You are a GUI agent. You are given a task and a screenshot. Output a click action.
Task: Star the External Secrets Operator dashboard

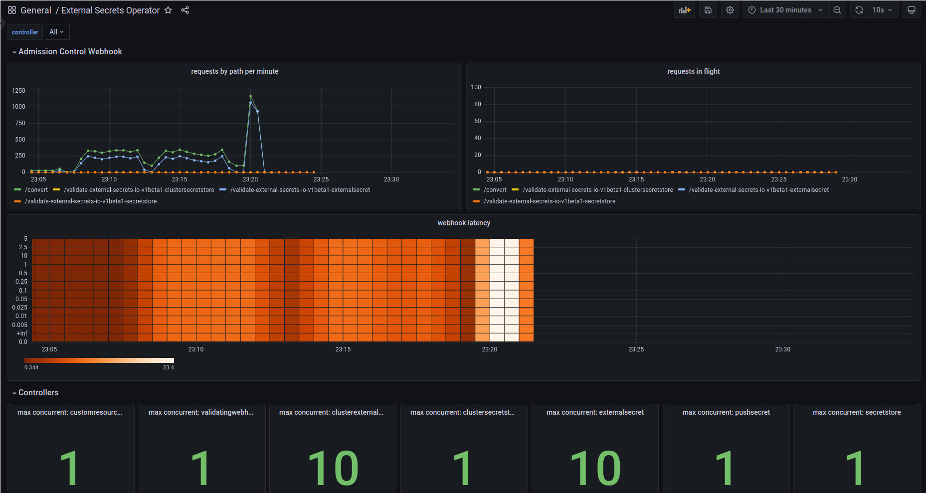click(168, 10)
